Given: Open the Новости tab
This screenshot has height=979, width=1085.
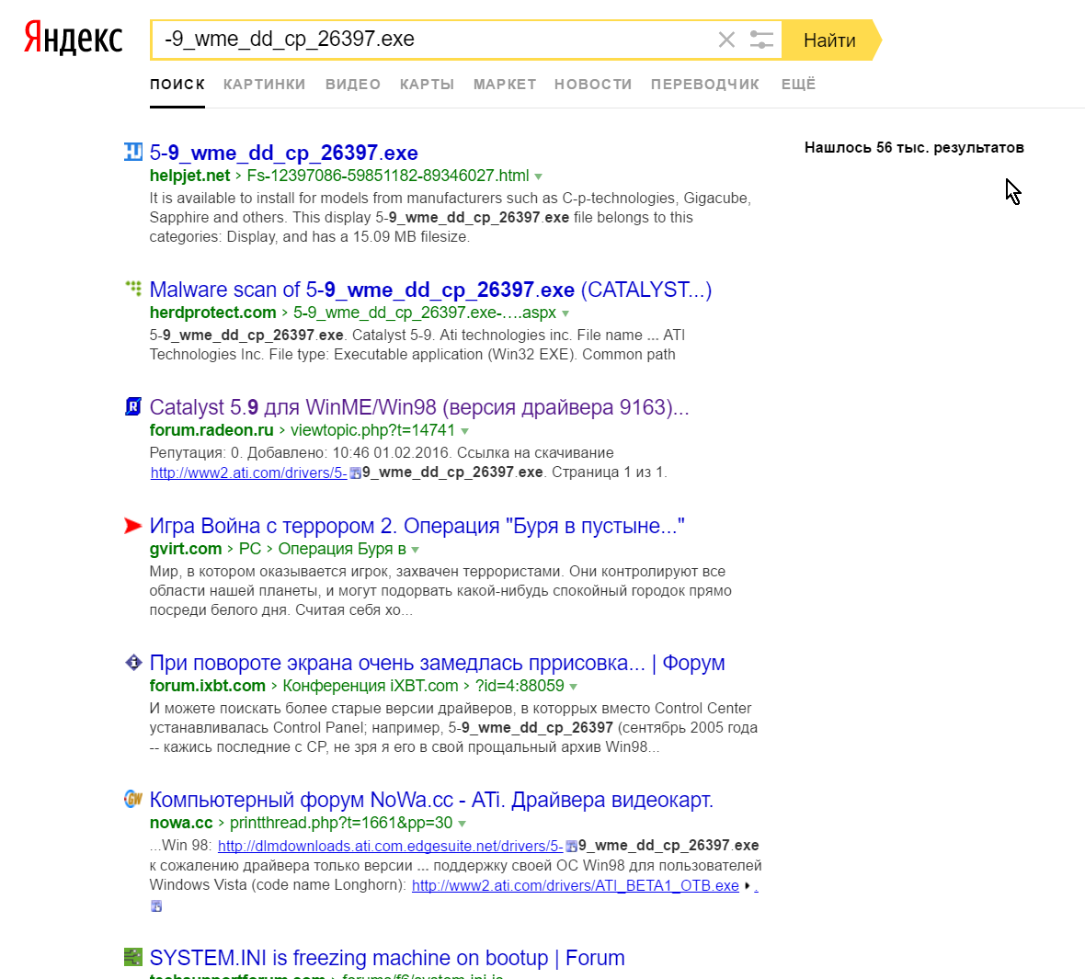Looking at the screenshot, I should [593, 85].
